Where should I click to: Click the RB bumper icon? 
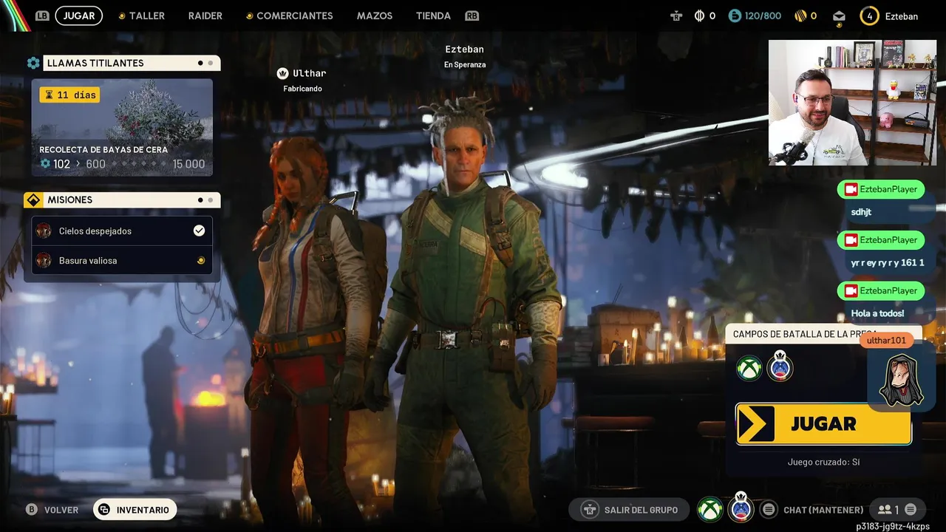472,16
